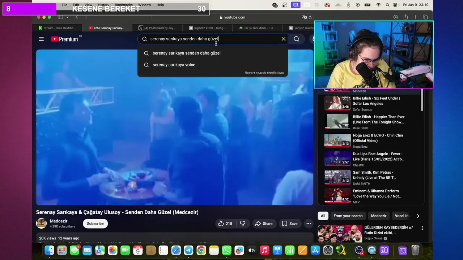Open the video description with '20K views'
The height and width of the screenshot is (260, 463).
coord(175,238)
